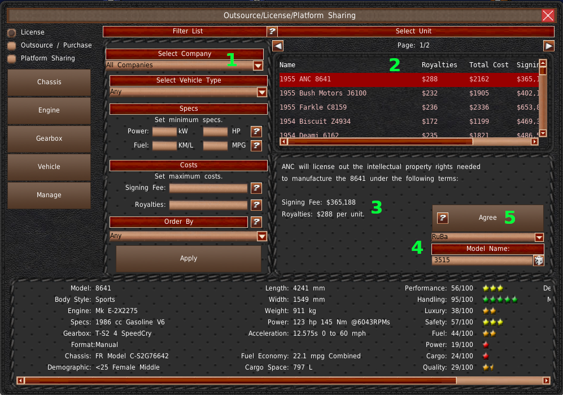Click the Power specs help question mark

tap(256, 132)
